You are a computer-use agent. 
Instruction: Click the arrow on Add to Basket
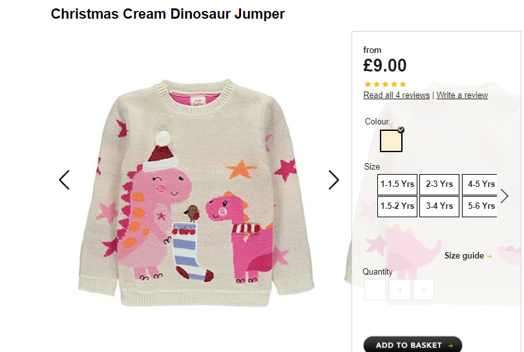450,346
